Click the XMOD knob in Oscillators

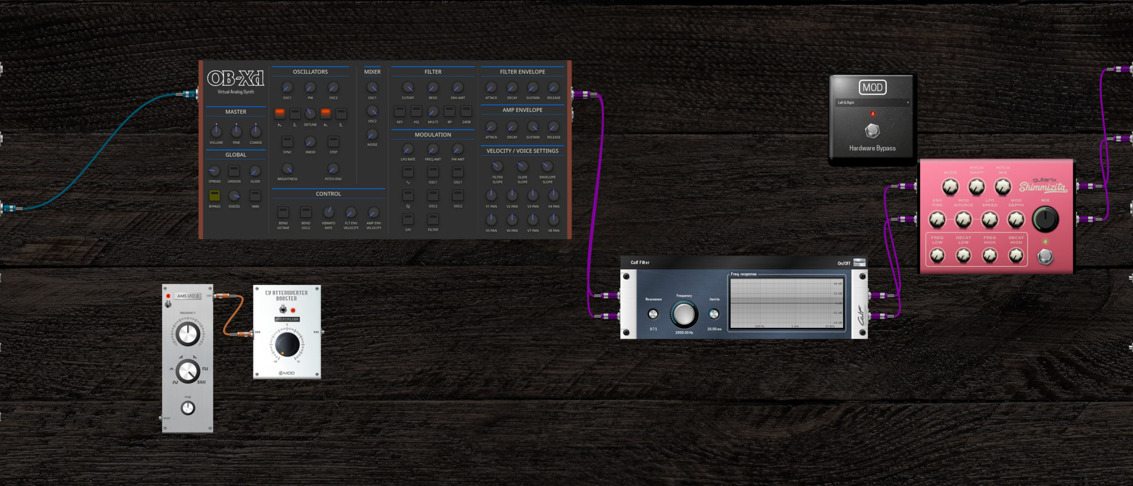[310, 142]
